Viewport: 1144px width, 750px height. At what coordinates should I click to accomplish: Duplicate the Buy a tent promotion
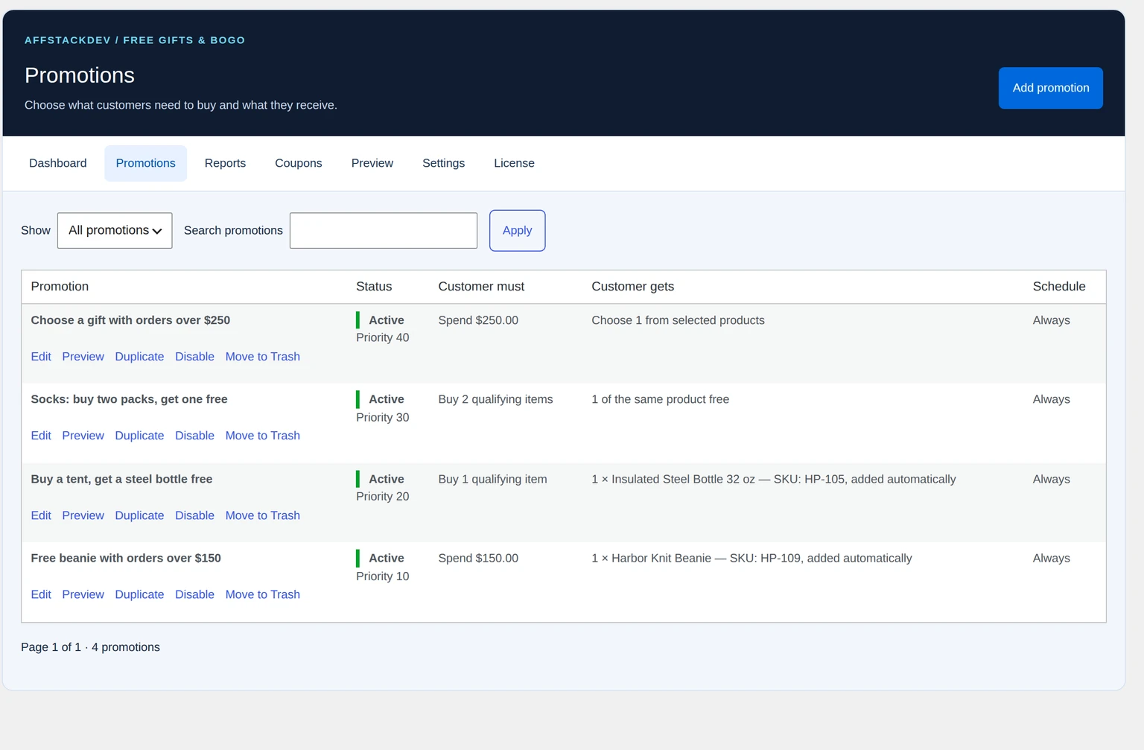(x=139, y=515)
